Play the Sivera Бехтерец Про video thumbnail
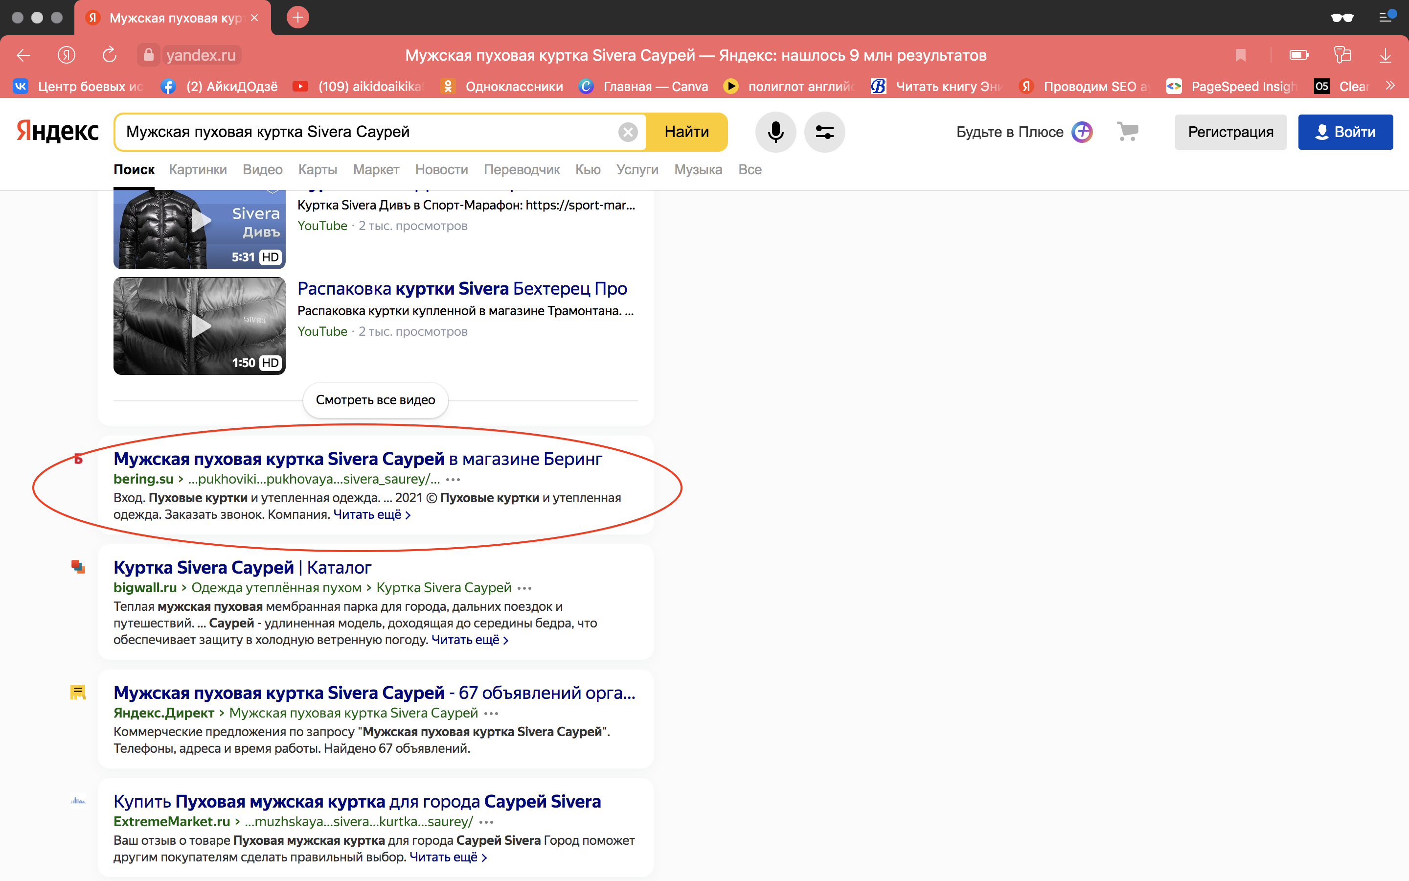This screenshot has height=881, width=1409. (x=200, y=325)
